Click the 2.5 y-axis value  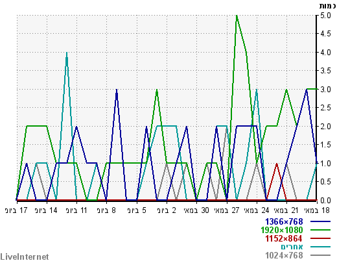pyautogui.click(x=325, y=108)
